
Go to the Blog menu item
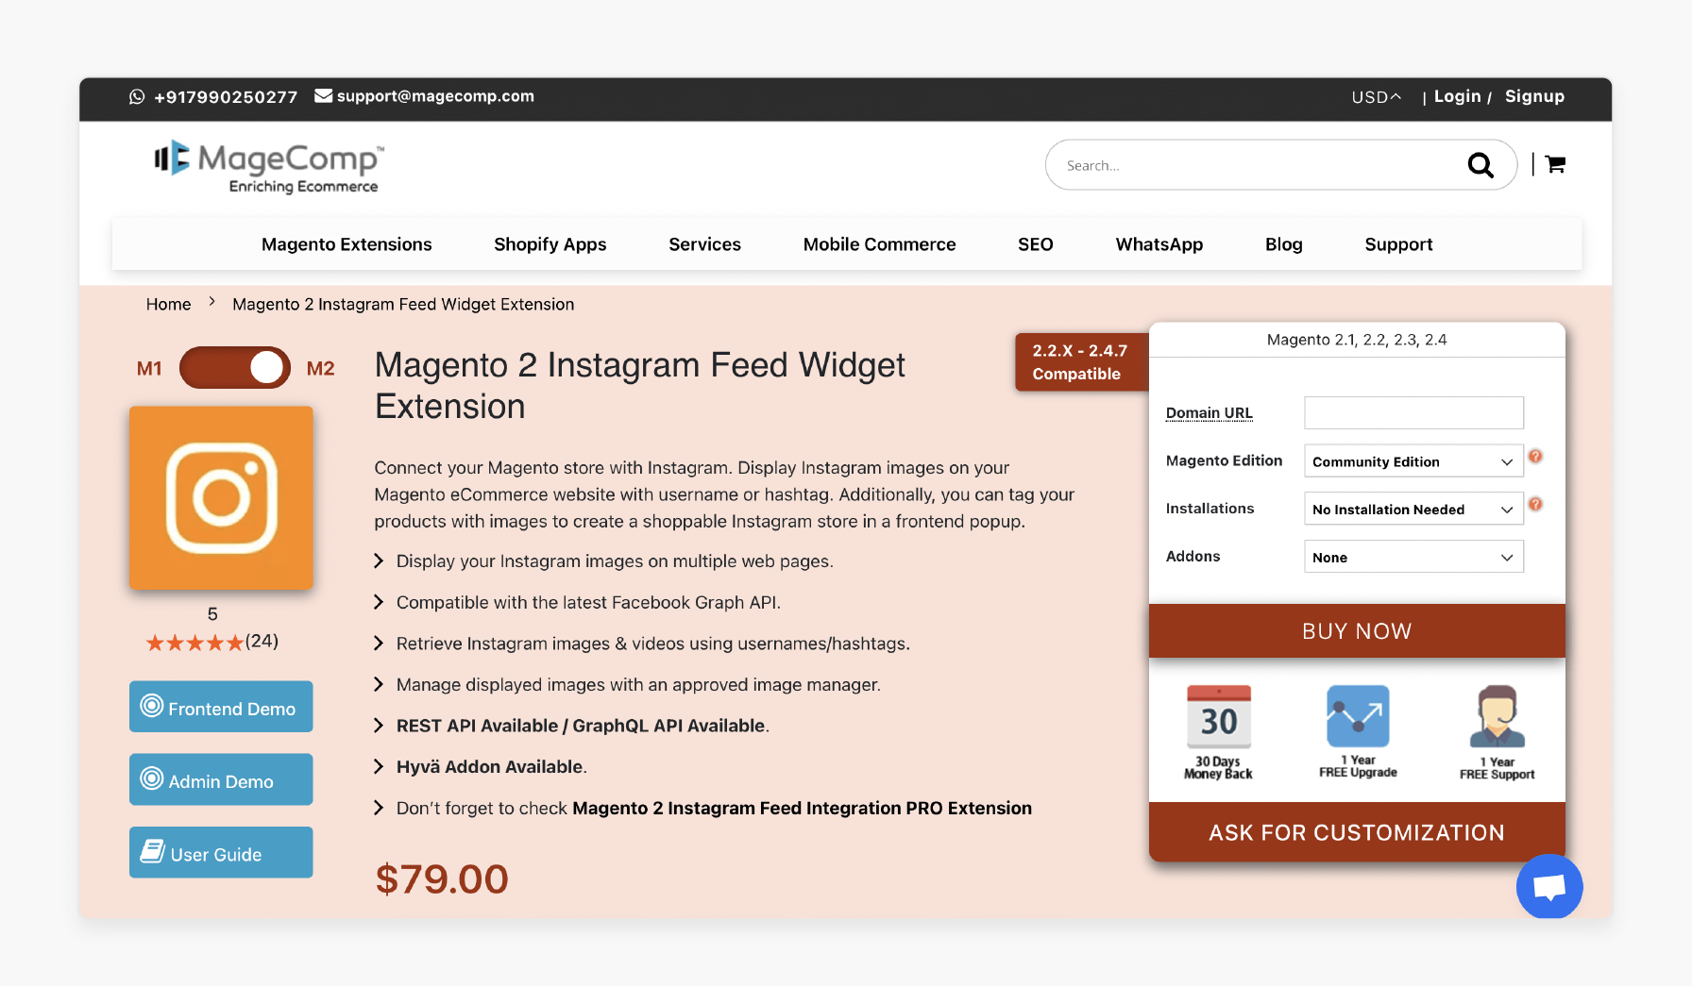1283,244
